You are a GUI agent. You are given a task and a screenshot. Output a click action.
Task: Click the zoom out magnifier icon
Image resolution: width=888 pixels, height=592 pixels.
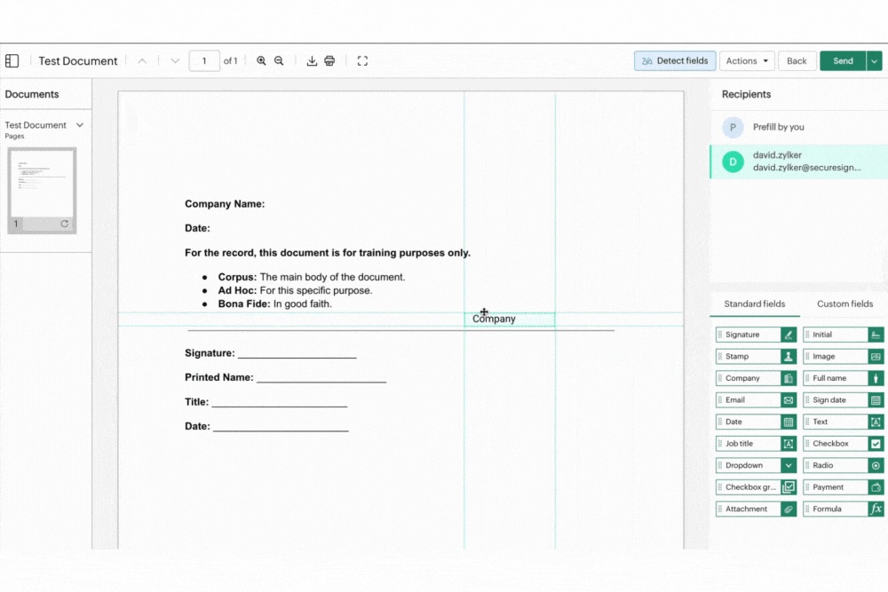click(279, 61)
